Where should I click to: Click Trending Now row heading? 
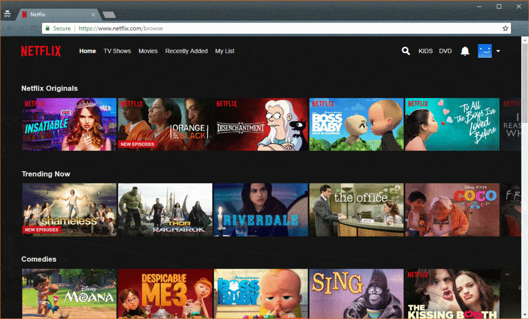(x=46, y=174)
